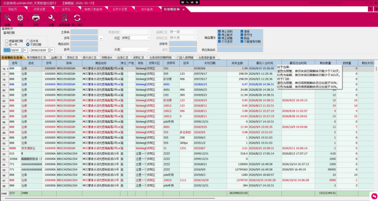Open the 有效期库存汇总 sub-tab
The height and width of the screenshot is (201, 378).
pos(36,57)
